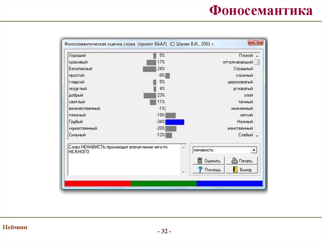The width and height of the screenshot is (322, 241).
Task: Select the красивый row label
Action: (x=78, y=62)
